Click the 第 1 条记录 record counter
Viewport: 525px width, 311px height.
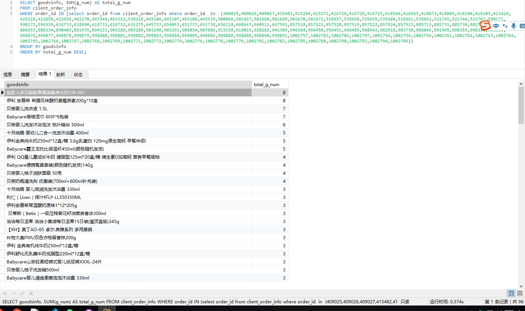tap(504, 302)
